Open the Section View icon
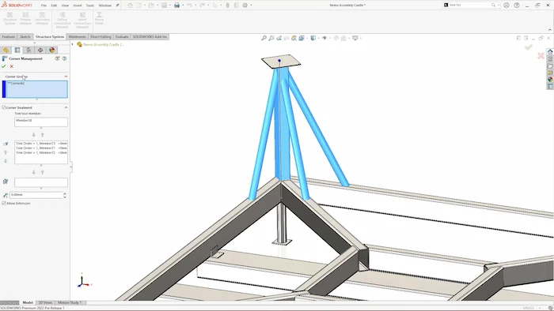The width and height of the screenshot is (554, 311). click(x=286, y=38)
